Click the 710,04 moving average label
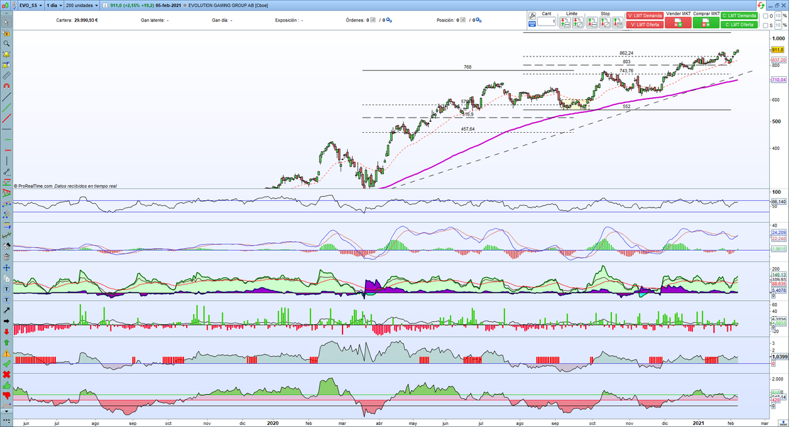The width and height of the screenshot is (789, 427). click(x=778, y=79)
